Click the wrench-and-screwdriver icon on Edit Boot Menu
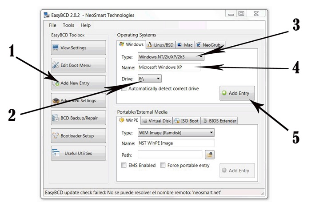 [56, 65]
